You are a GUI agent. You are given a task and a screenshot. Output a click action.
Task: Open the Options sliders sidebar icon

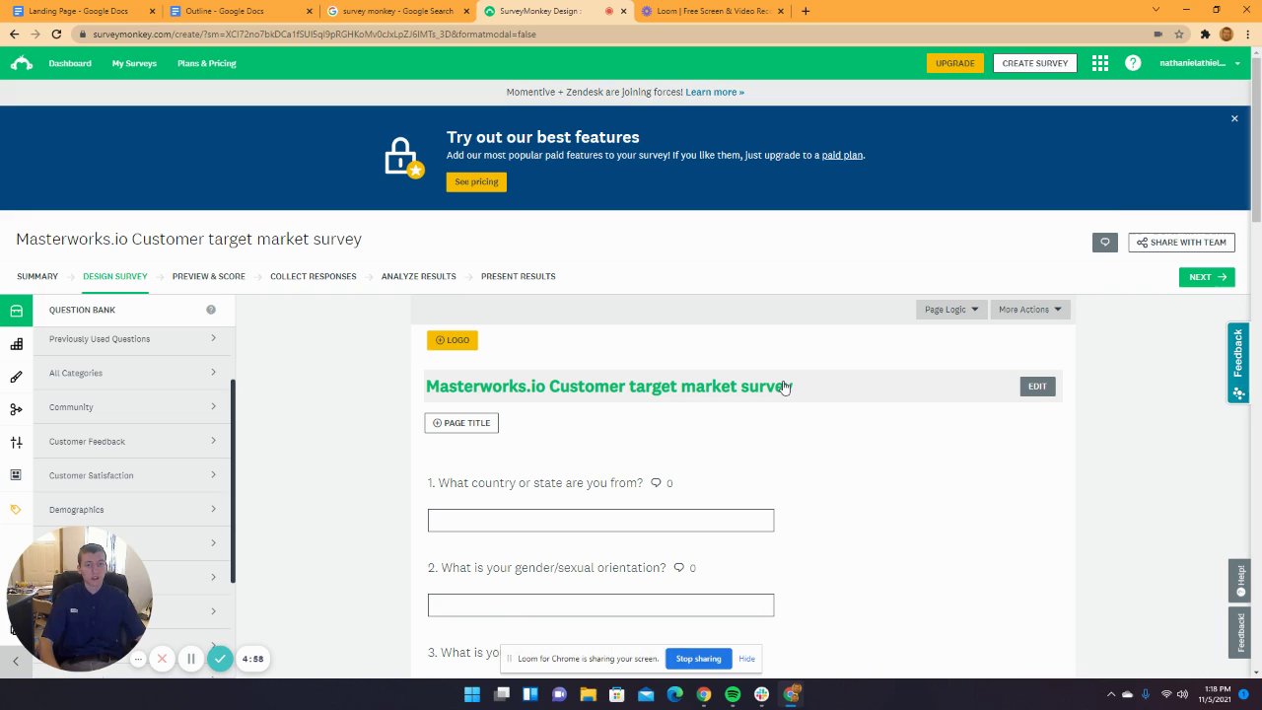tap(16, 443)
